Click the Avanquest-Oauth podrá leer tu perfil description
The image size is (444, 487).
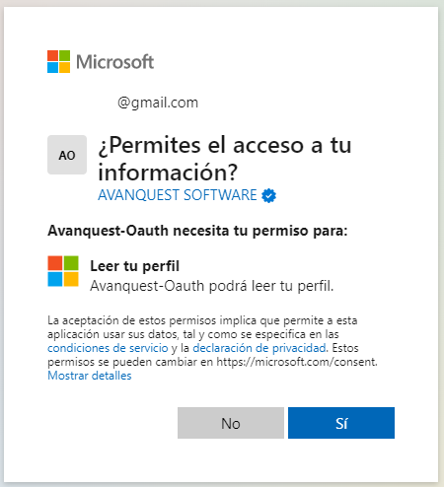click(212, 286)
